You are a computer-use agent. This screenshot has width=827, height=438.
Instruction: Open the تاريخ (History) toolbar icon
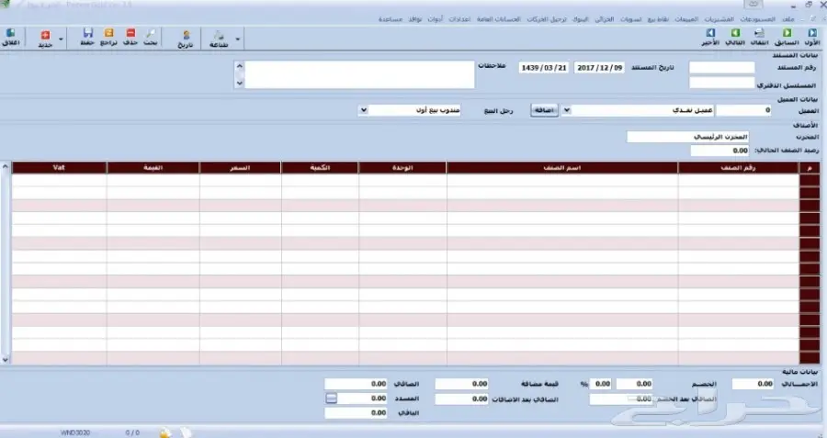(186, 39)
